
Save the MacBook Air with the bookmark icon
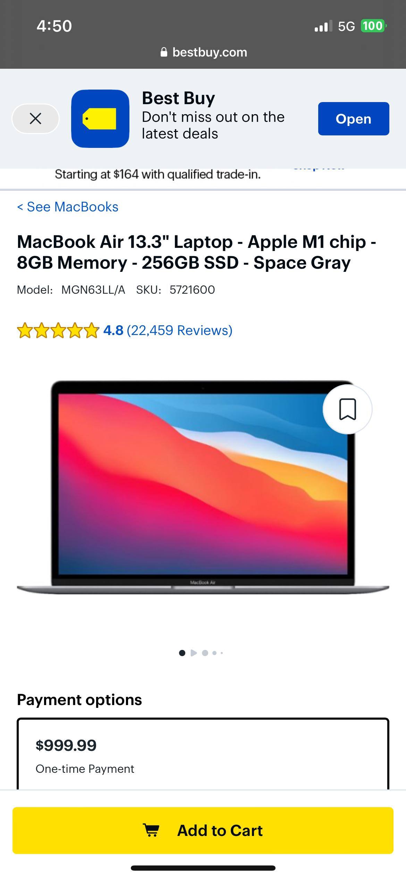click(x=347, y=409)
